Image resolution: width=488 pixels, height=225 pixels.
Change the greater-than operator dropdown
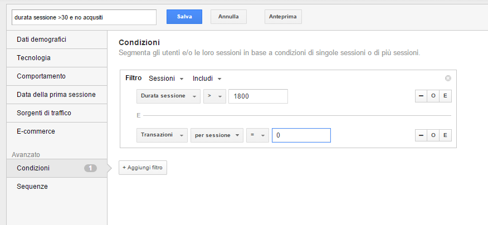point(214,96)
